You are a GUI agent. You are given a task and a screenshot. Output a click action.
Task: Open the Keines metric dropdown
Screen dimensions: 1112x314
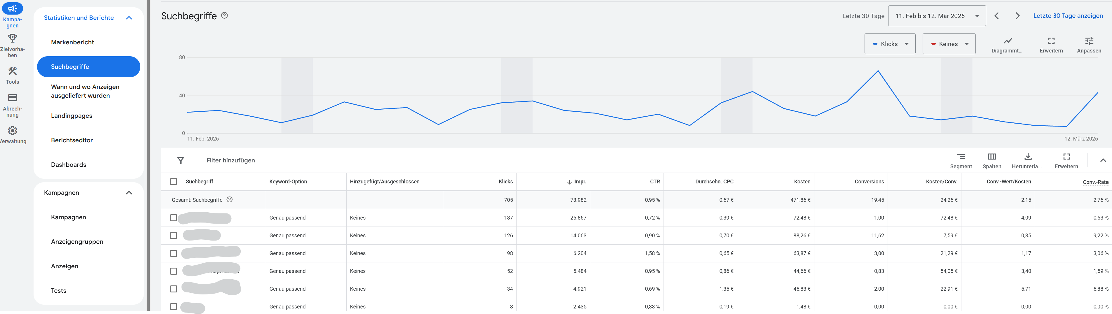point(949,43)
